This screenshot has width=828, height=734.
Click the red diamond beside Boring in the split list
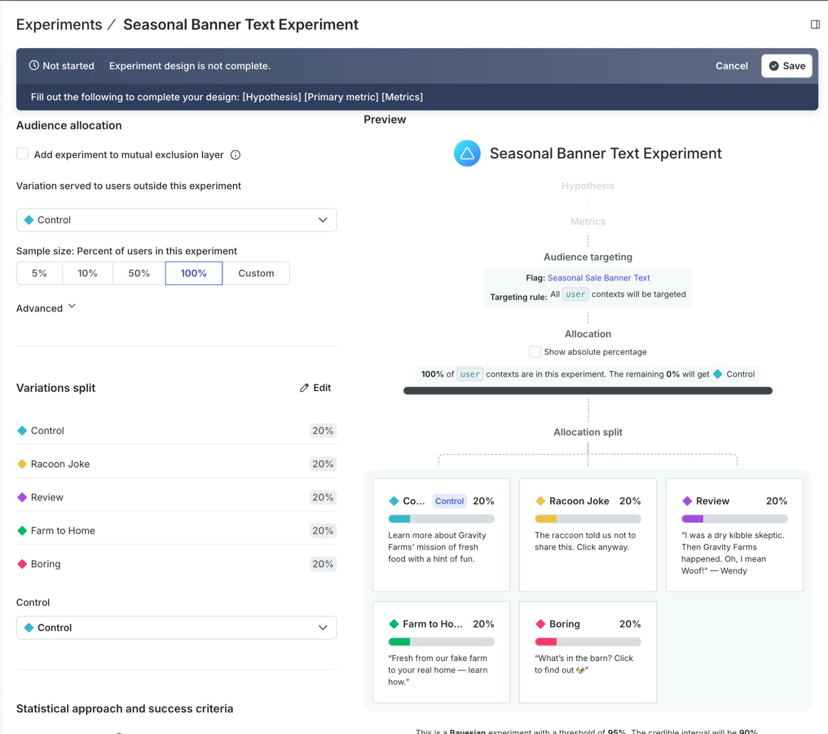pos(22,564)
